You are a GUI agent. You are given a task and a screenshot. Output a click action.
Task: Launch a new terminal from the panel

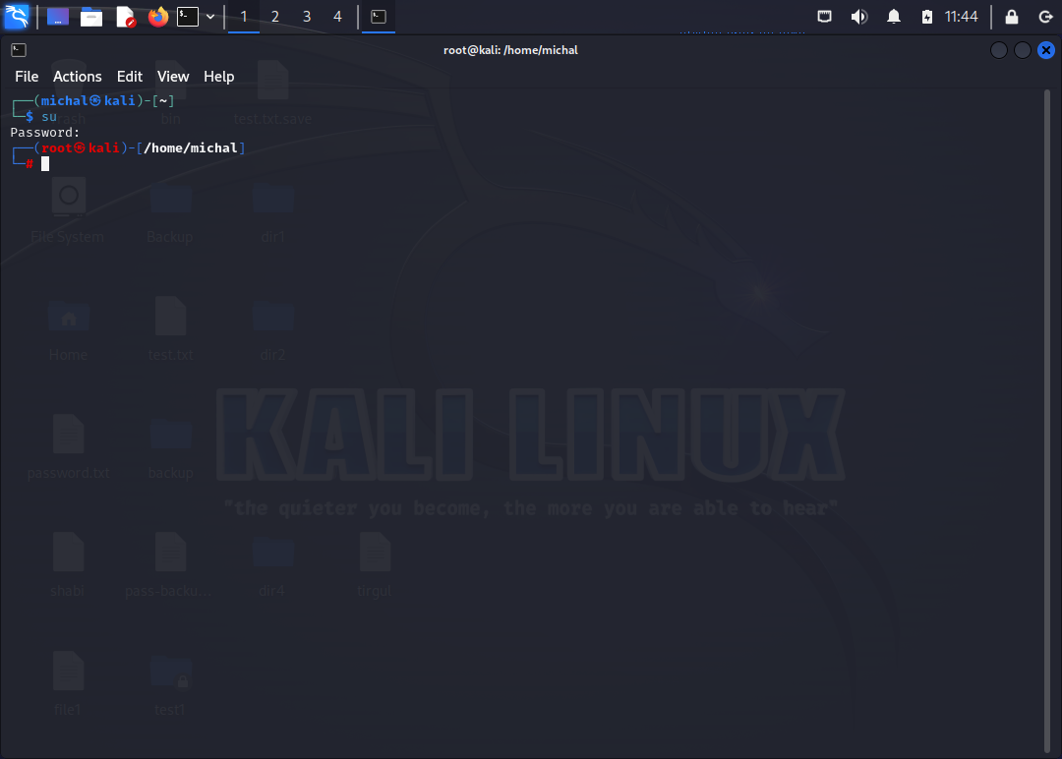(187, 16)
